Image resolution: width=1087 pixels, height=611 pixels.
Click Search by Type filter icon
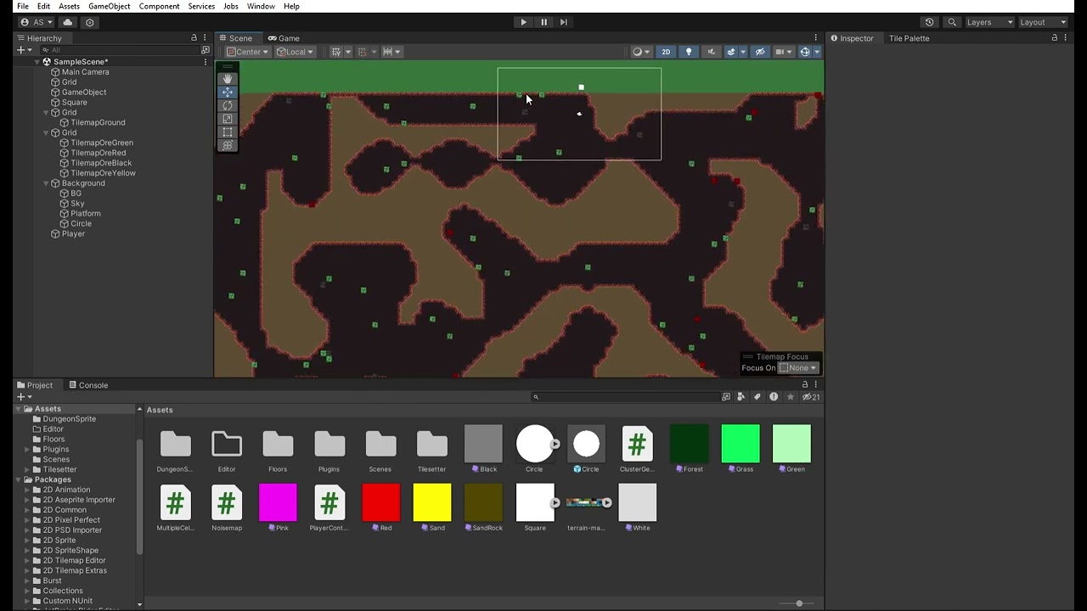[741, 397]
